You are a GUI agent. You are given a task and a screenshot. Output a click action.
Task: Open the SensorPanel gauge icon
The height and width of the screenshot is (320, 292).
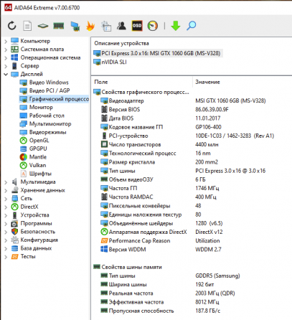153,26
